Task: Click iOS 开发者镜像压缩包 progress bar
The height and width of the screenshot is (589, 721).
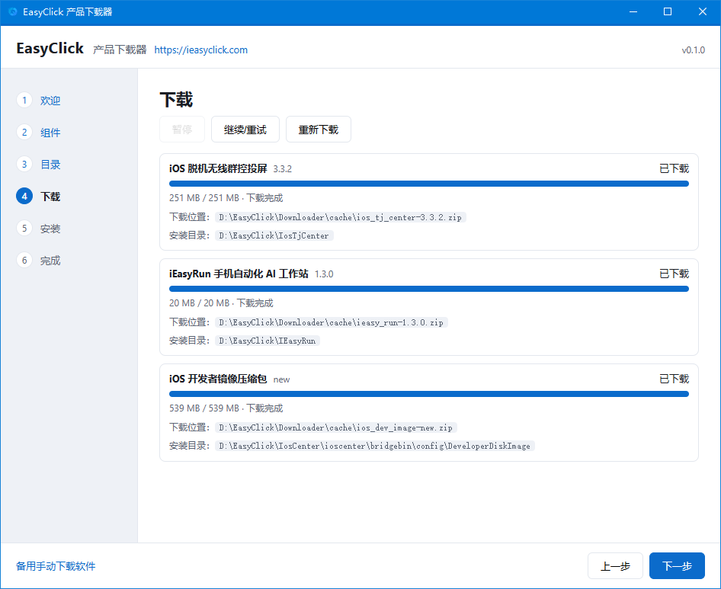Action: tap(429, 394)
